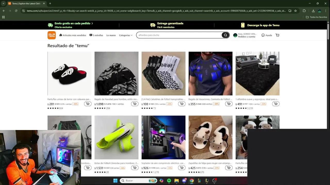Open Soplador de aire comprimido product title

(163, 163)
